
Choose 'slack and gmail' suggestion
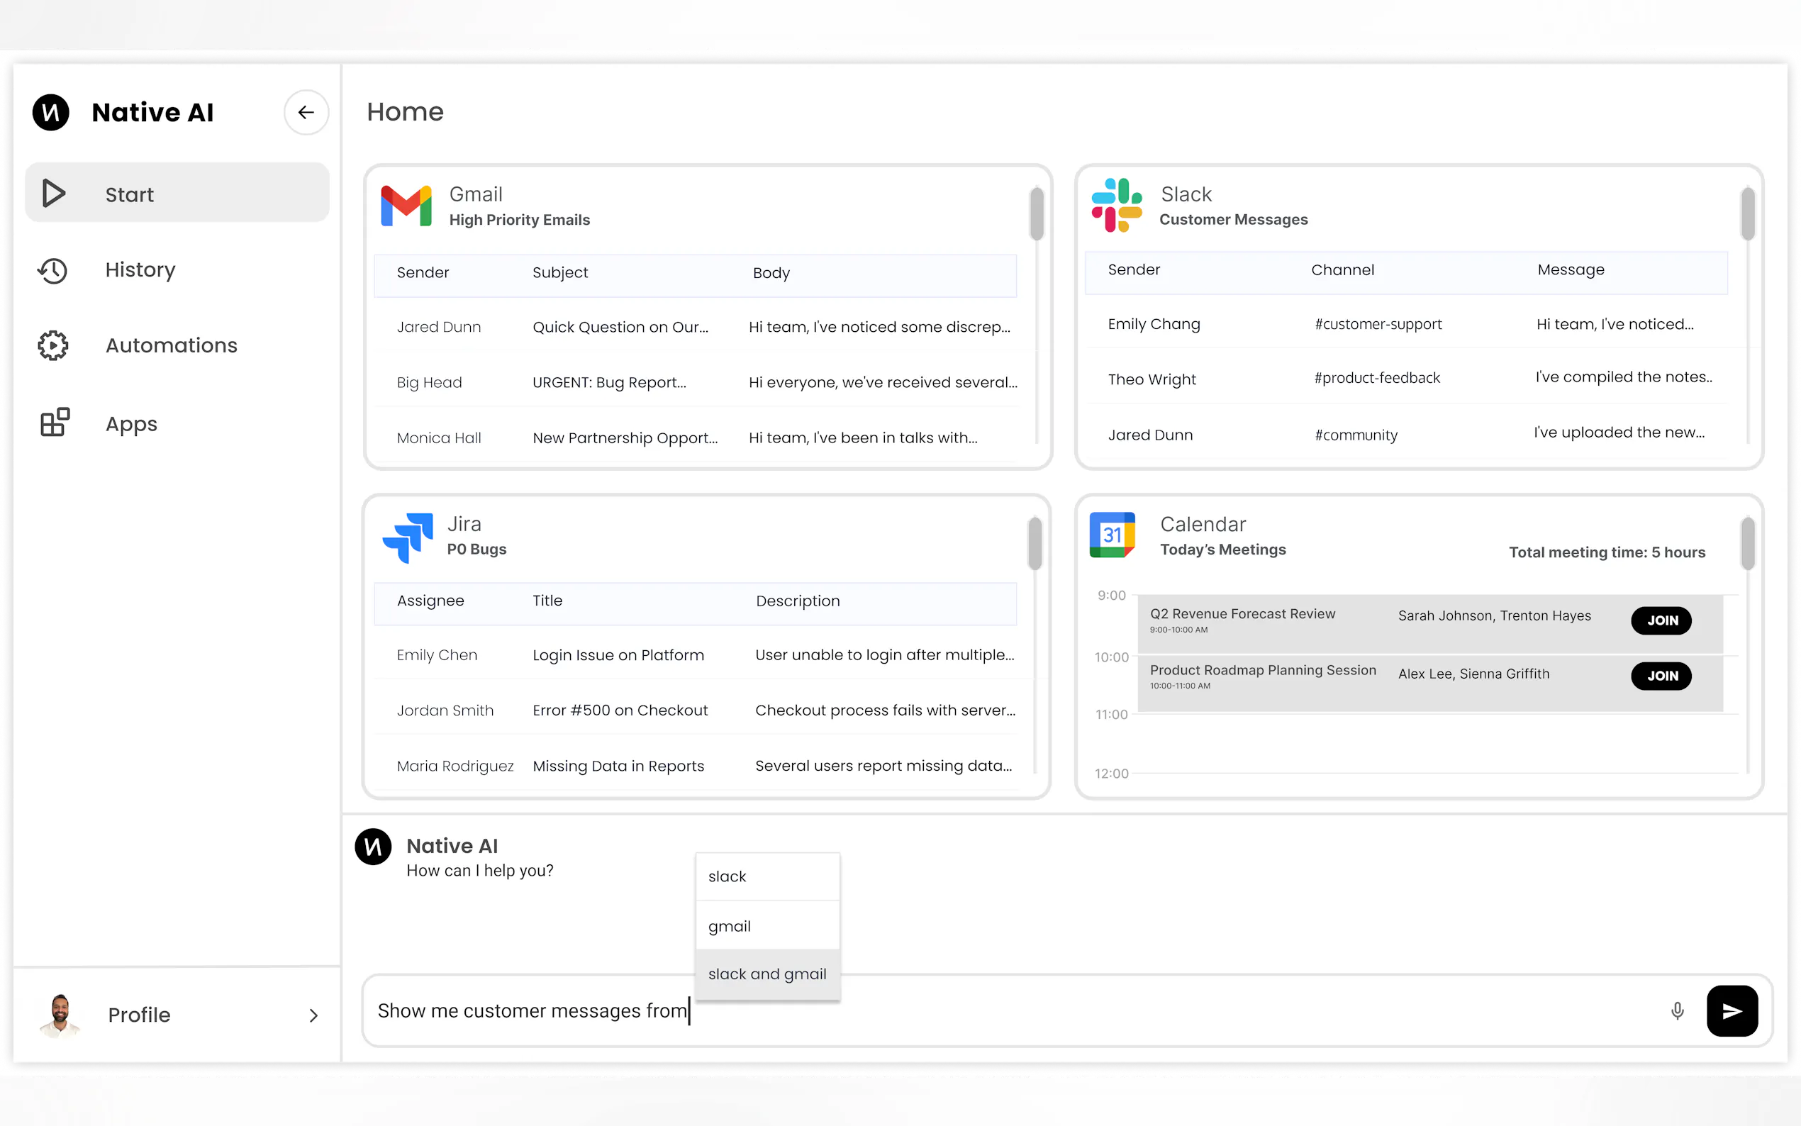pyautogui.click(x=767, y=974)
